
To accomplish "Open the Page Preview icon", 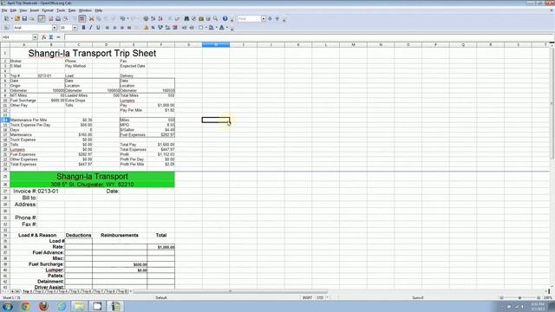I will tap(66, 18).
